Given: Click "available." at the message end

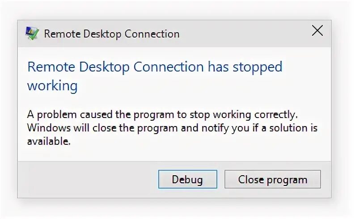Looking at the screenshot, I should click(x=49, y=142).
